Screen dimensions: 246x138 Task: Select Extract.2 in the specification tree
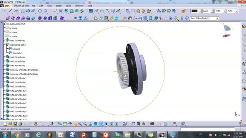(16, 49)
